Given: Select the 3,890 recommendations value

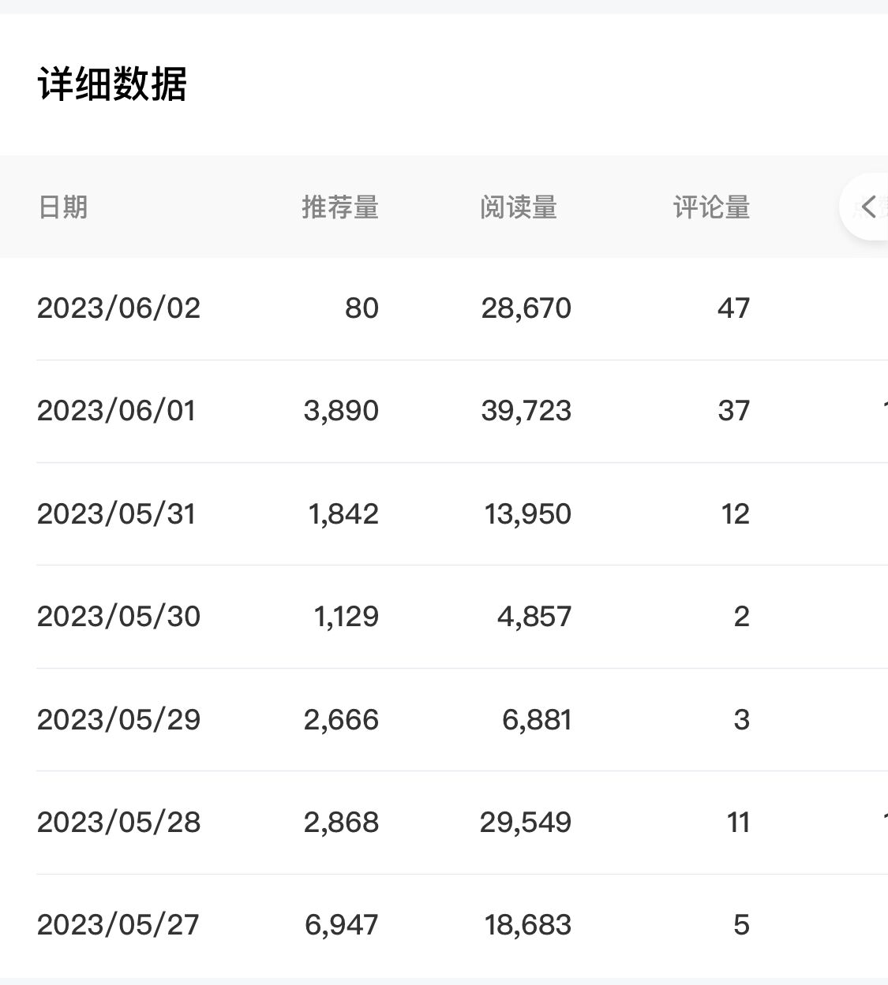Looking at the screenshot, I should click(340, 411).
